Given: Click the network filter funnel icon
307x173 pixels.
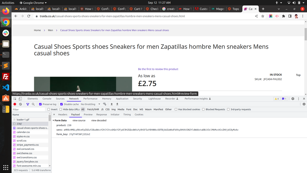Looking at the screenshot, I should (28, 104).
